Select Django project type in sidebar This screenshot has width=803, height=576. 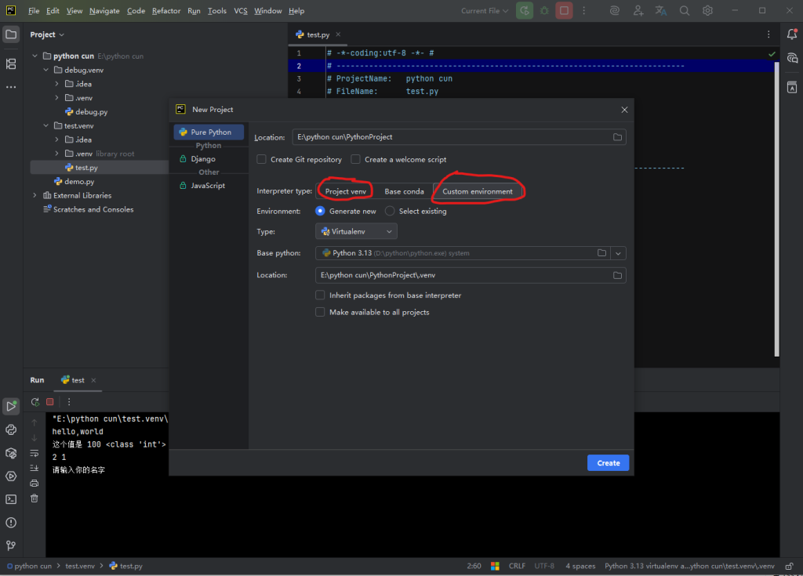click(203, 159)
